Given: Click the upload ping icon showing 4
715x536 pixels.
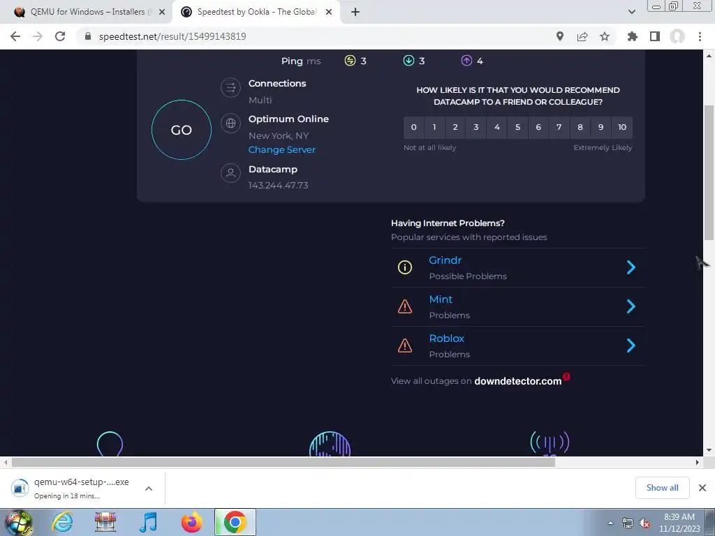Looking at the screenshot, I should point(466,61).
